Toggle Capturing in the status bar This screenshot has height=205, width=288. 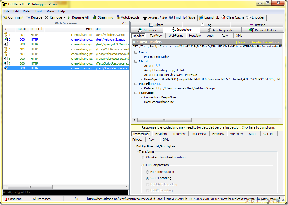click(x=12, y=199)
